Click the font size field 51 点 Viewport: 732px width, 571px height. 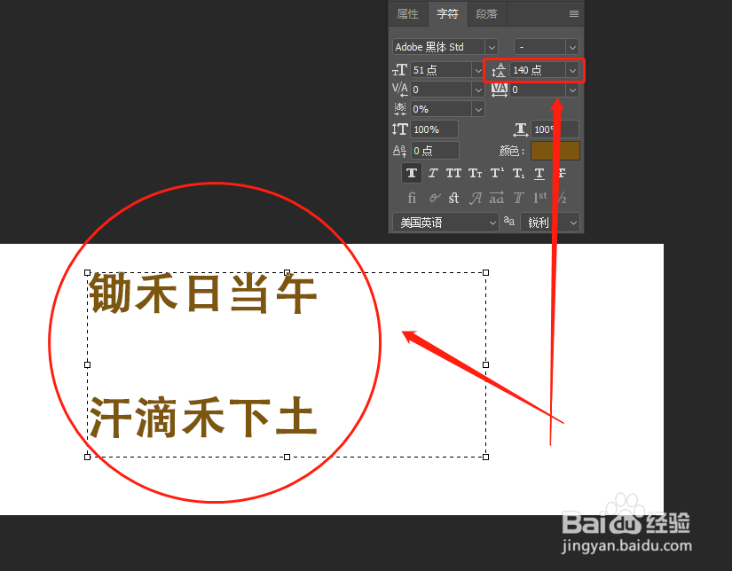pos(442,70)
